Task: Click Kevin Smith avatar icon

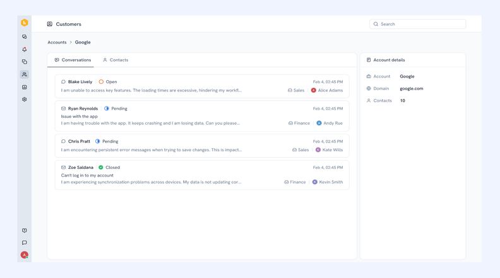Action: tap(315, 182)
